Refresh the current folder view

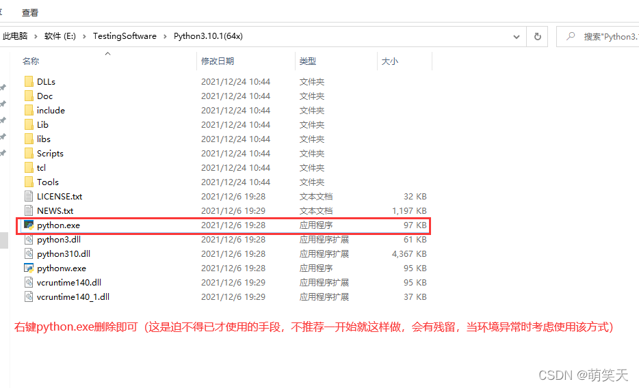click(538, 37)
